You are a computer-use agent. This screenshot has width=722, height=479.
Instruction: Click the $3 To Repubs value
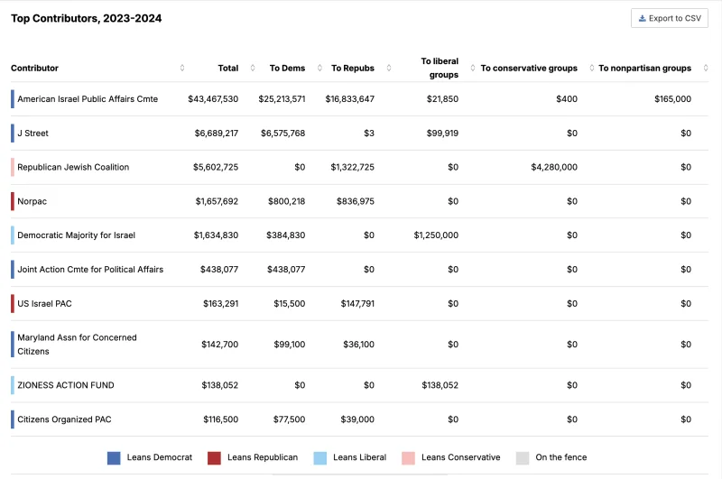[369, 133]
